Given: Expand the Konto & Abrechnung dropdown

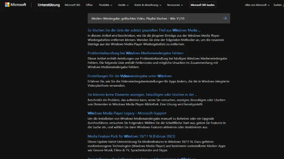Looking at the screenshot, I should coord(148,5).
